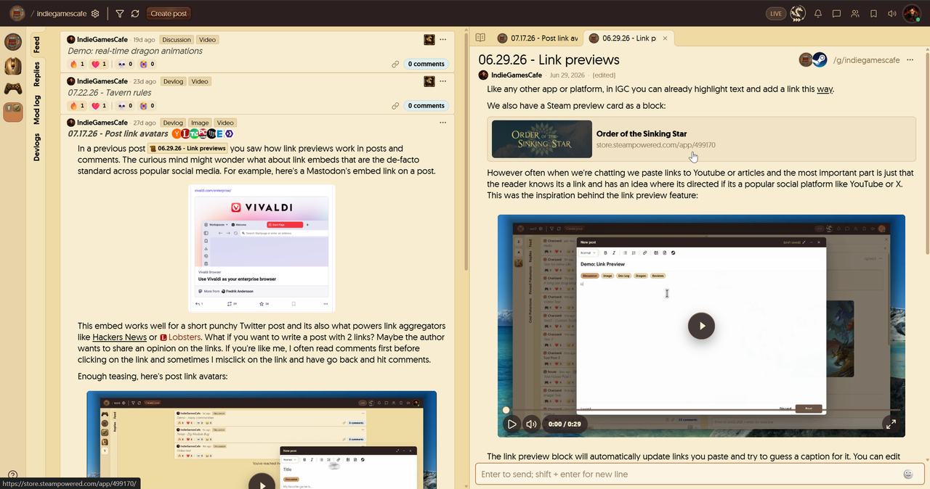Switch to the Feed vertical tab
The image size is (930, 489).
(x=36, y=45)
